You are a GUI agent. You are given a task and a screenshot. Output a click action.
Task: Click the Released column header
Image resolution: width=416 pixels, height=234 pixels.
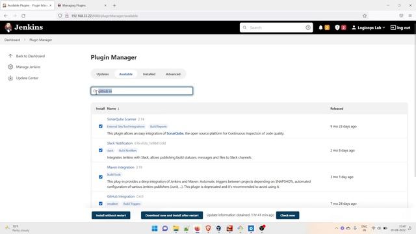pos(337,109)
